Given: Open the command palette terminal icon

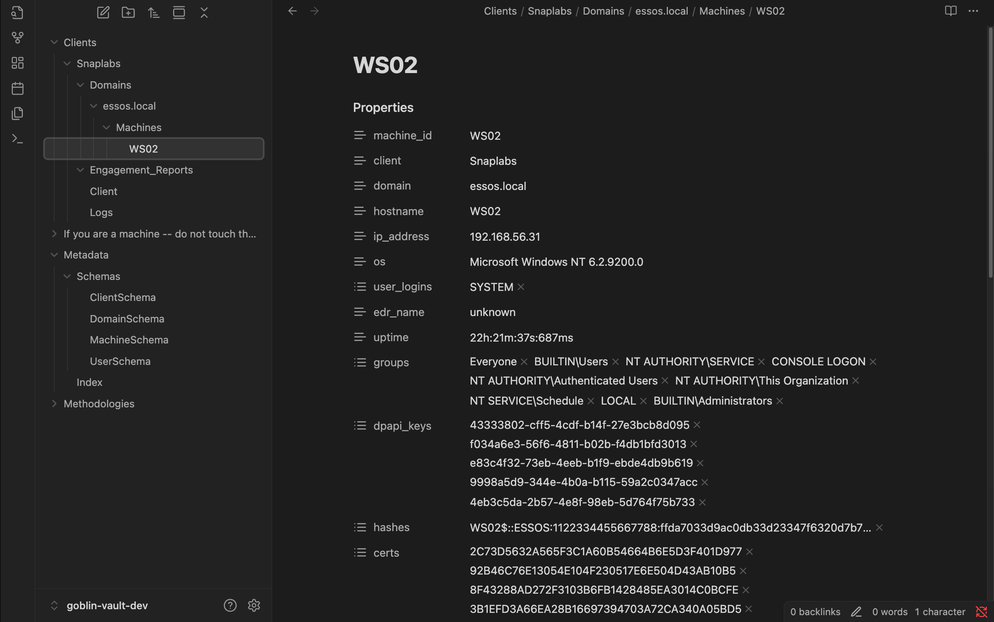Looking at the screenshot, I should coord(17,138).
